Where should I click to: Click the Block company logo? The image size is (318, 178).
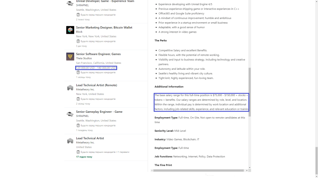70,30
